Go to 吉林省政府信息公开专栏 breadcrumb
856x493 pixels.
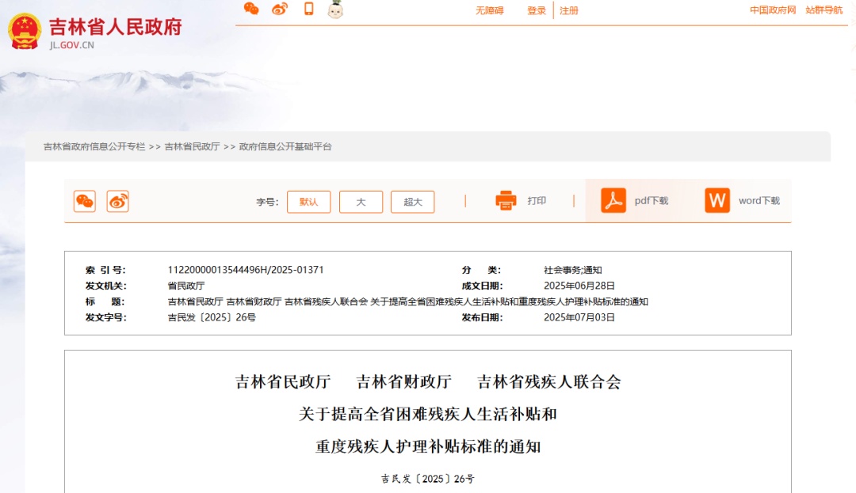click(94, 146)
